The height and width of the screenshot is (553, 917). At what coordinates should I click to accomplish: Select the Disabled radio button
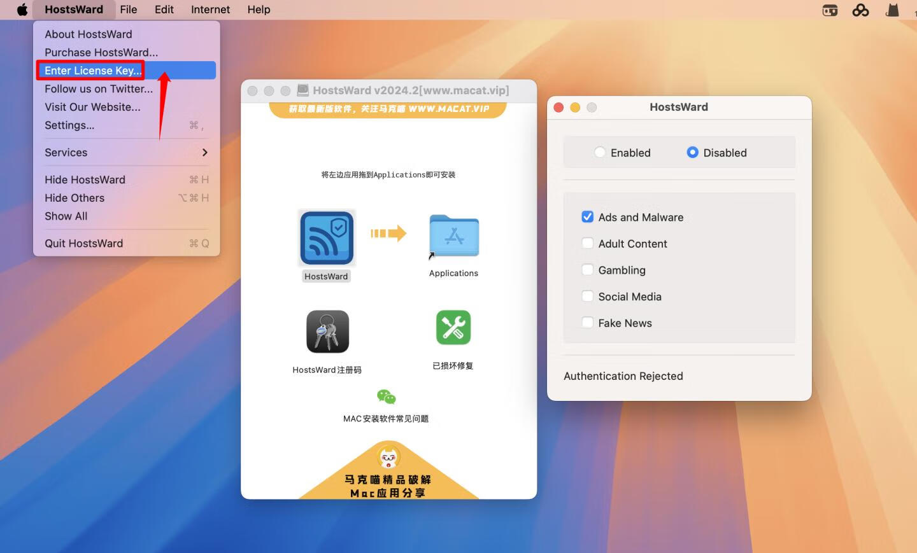point(692,152)
